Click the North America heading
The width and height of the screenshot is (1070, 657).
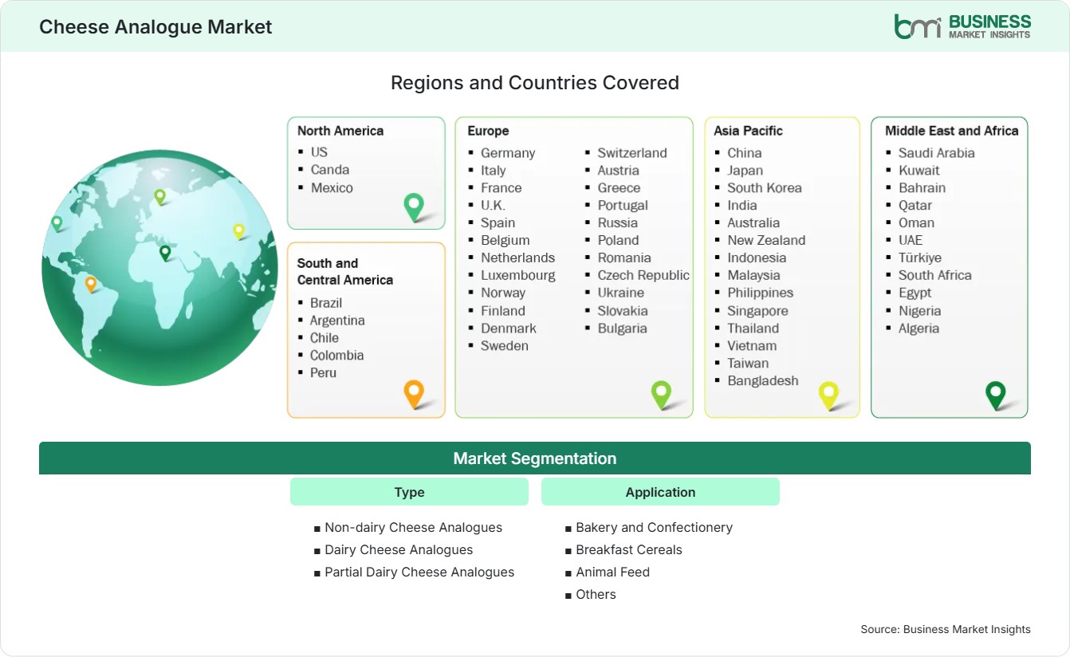340,131
